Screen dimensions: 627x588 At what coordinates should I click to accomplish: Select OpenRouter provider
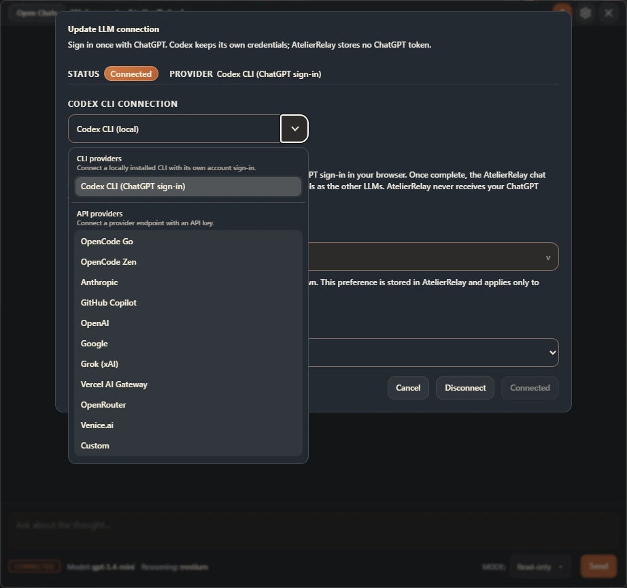pos(188,405)
